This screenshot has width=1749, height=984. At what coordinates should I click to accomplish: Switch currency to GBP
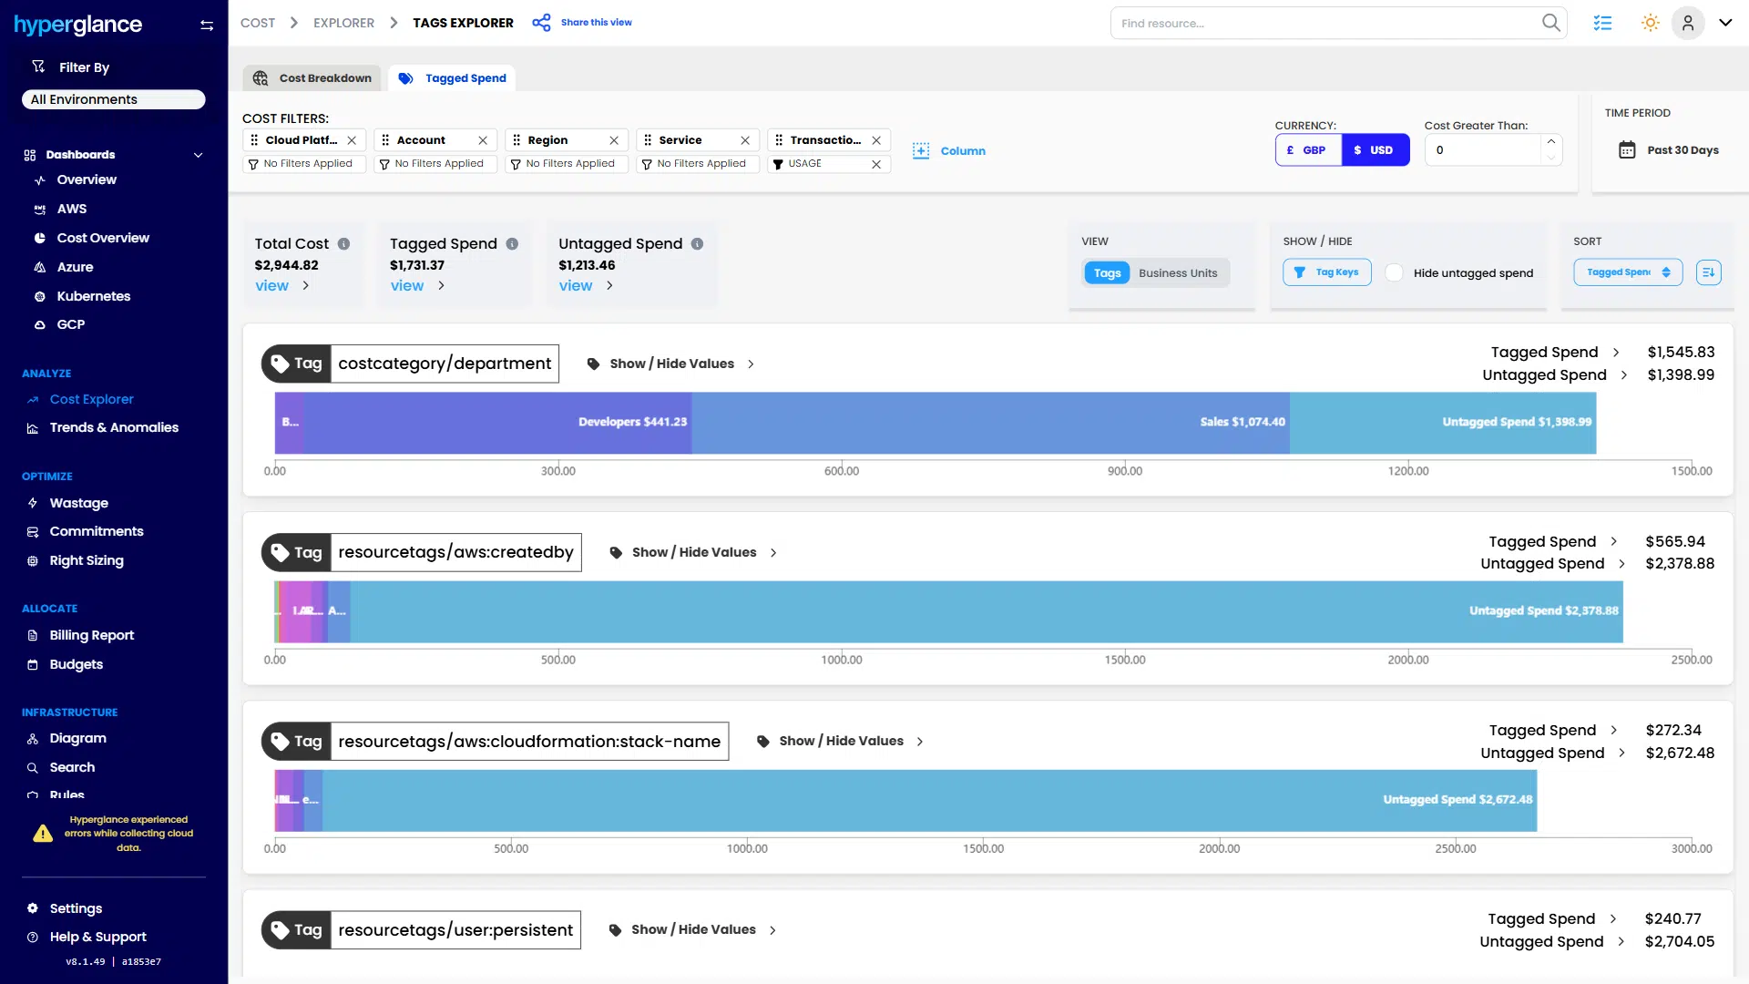(1308, 149)
